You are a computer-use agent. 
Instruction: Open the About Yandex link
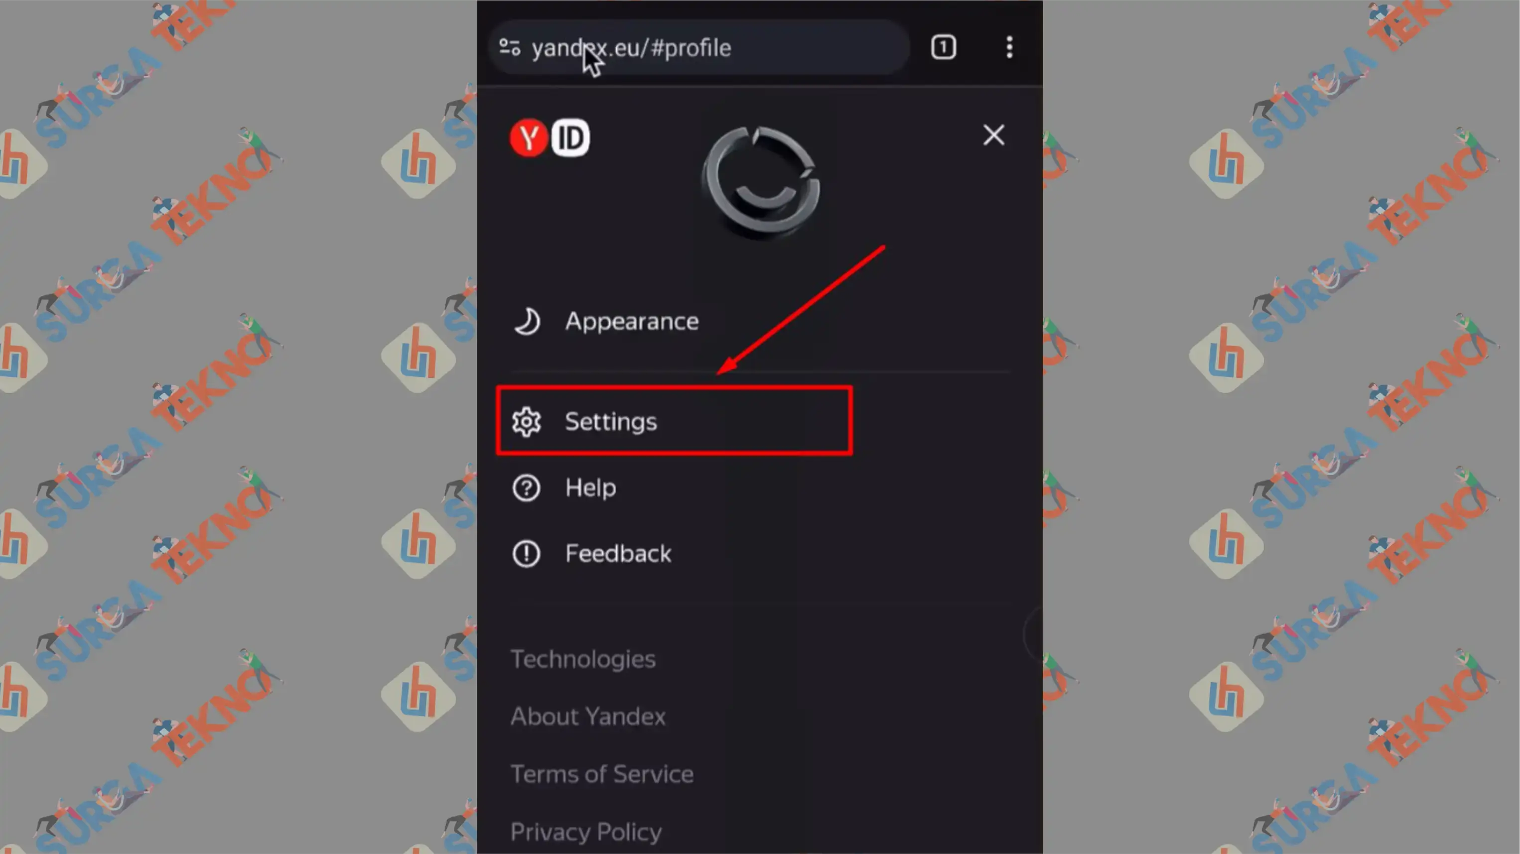click(588, 716)
